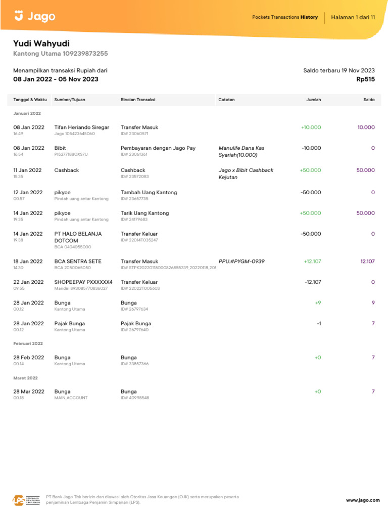
Task: Click the Jumlah column header
Action: tap(313, 100)
